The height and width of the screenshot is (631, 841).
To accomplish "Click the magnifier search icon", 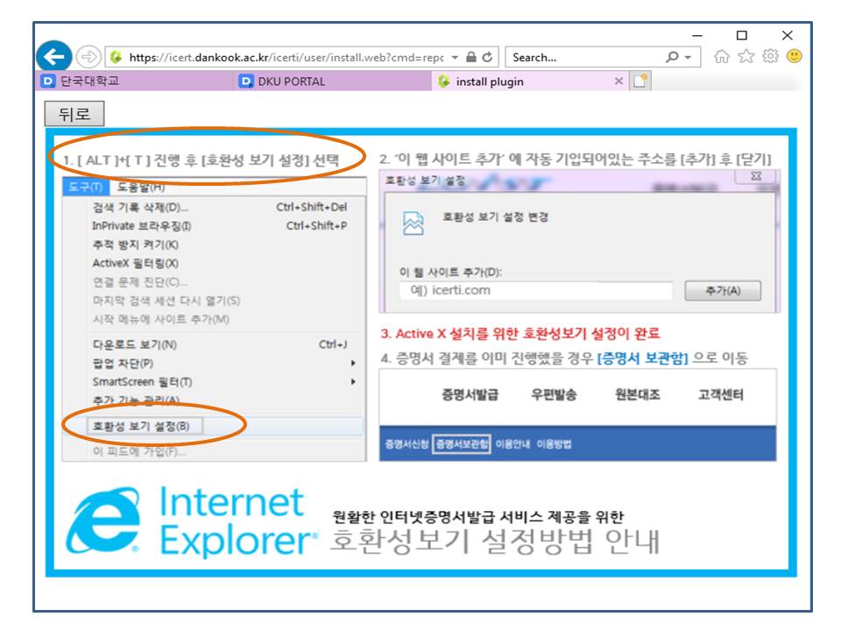I will (672, 58).
